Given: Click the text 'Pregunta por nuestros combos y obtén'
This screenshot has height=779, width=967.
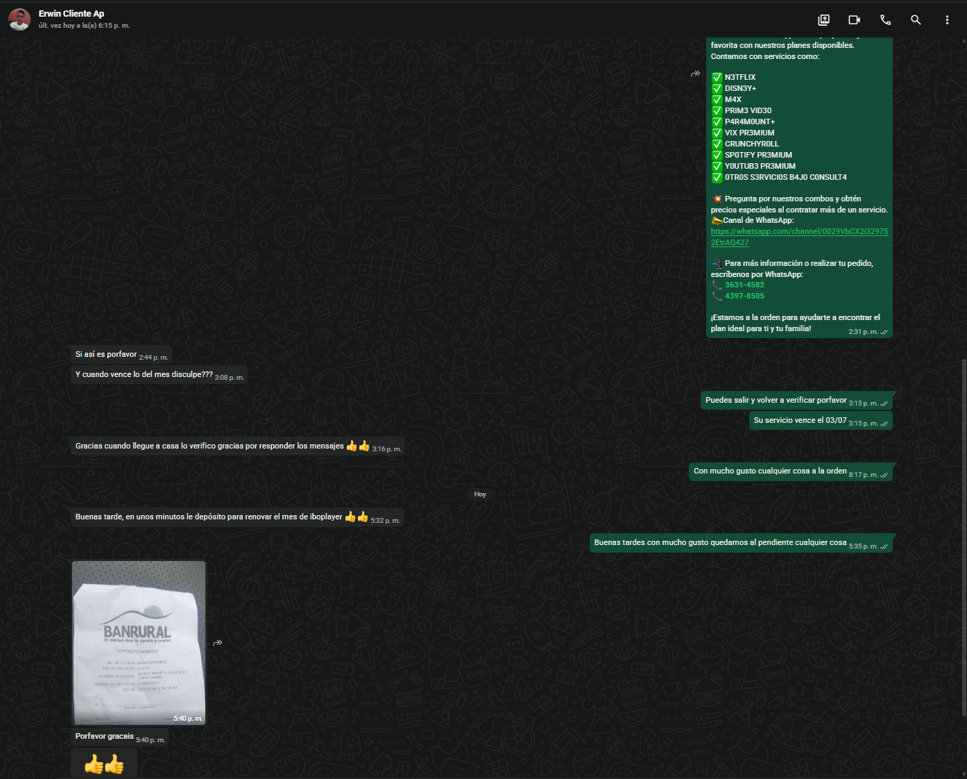Looking at the screenshot, I should pyautogui.click(x=793, y=199).
